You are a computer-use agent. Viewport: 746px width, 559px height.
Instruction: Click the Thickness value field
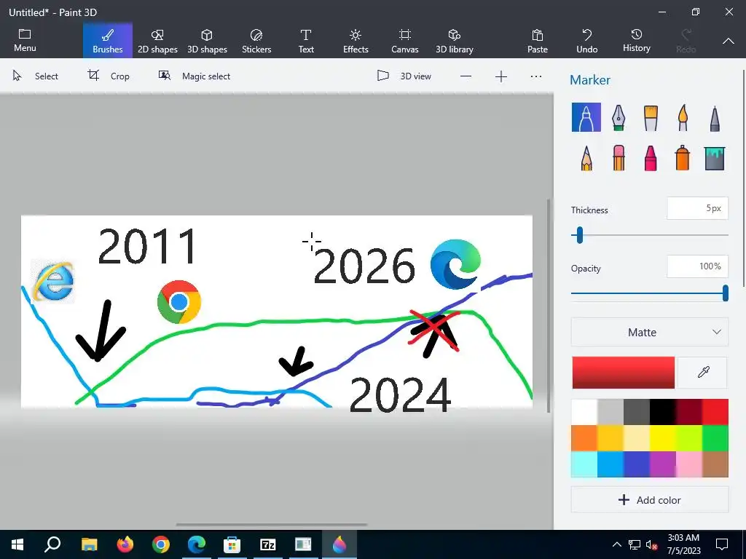click(697, 208)
